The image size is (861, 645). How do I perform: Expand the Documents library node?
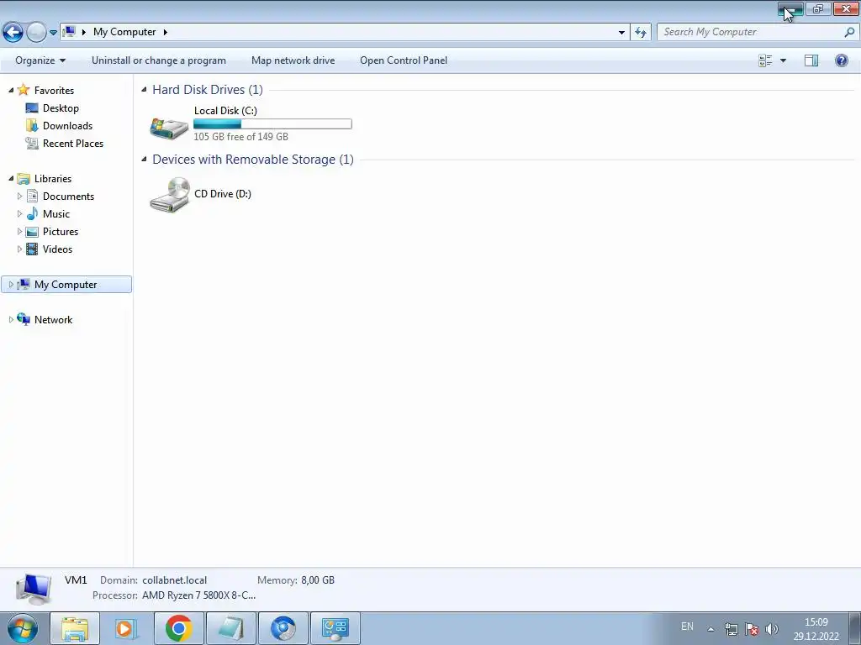point(20,196)
